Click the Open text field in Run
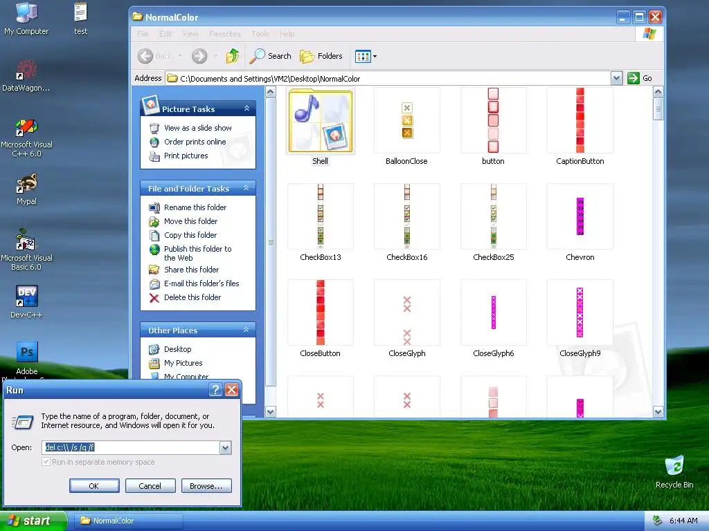 click(x=131, y=447)
